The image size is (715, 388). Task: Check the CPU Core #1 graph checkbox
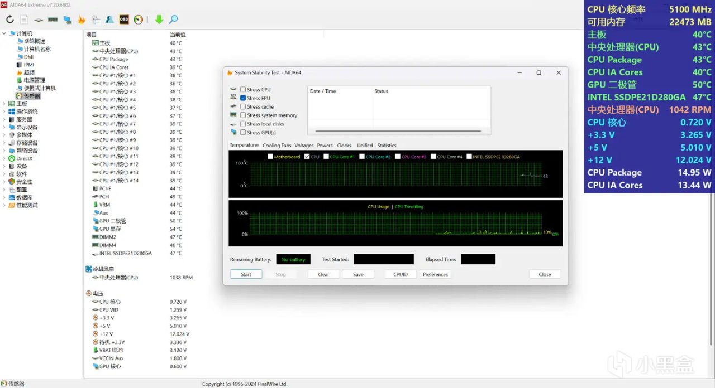click(x=326, y=157)
